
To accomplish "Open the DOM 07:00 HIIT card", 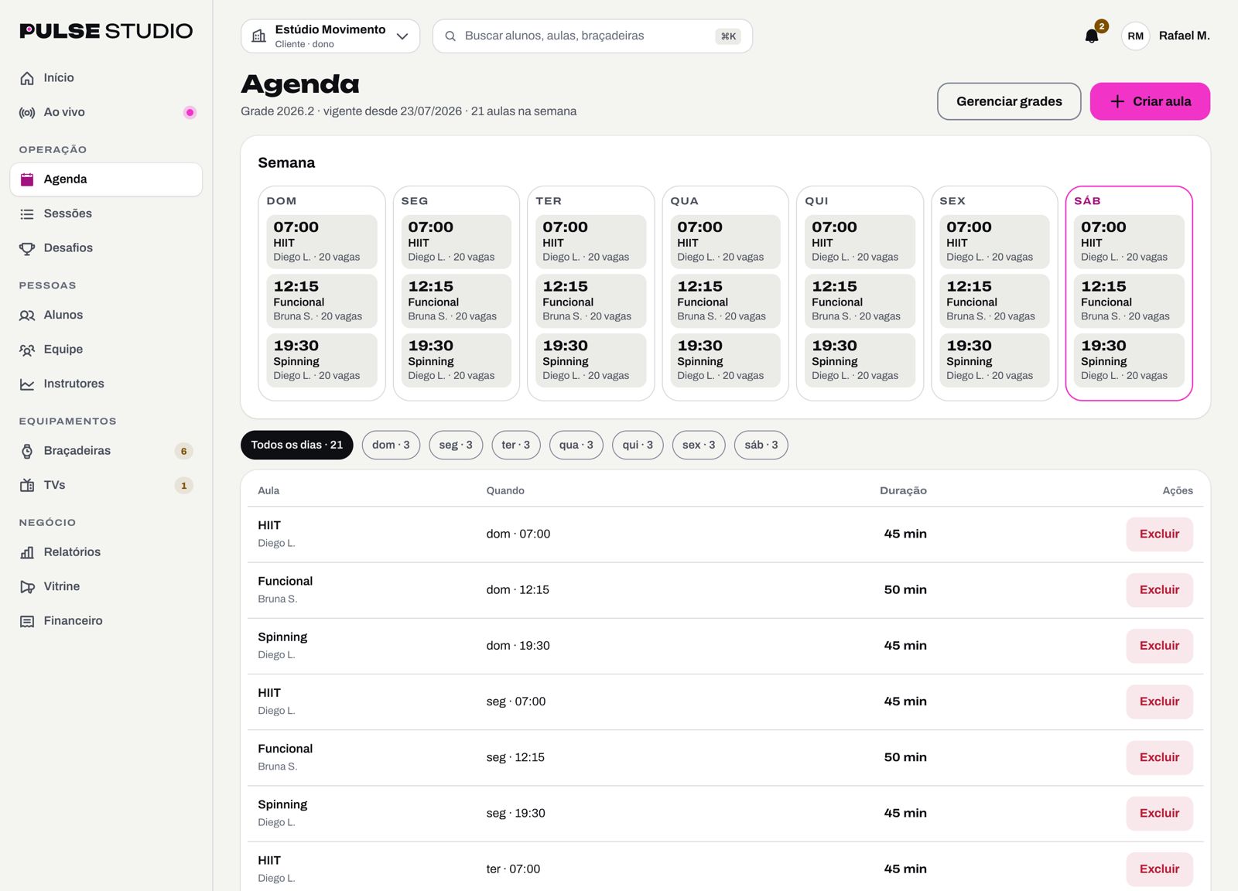I will pos(321,242).
